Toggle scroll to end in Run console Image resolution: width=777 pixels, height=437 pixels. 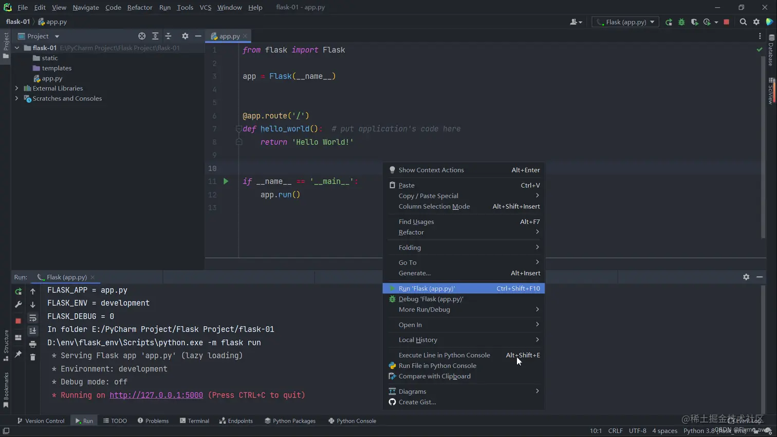click(x=33, y=331)
